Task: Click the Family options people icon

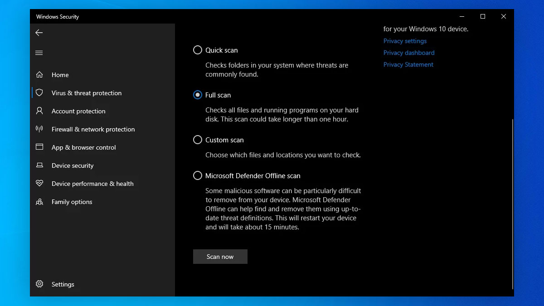Action: pos(39,202)
